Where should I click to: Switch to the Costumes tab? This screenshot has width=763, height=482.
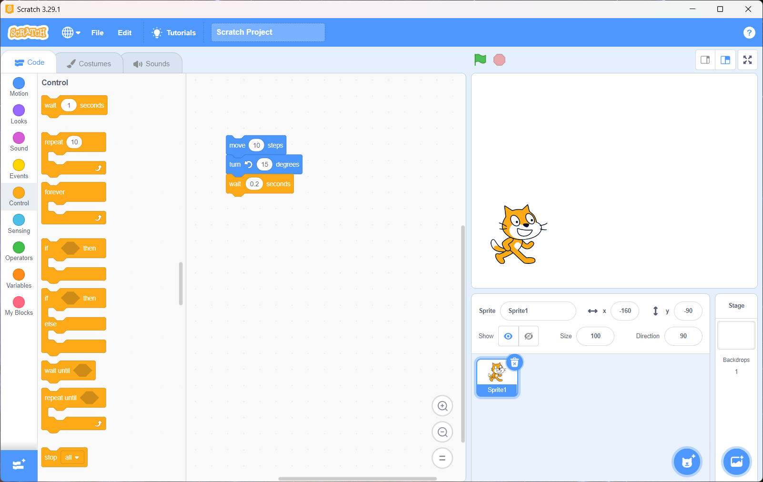89,63
